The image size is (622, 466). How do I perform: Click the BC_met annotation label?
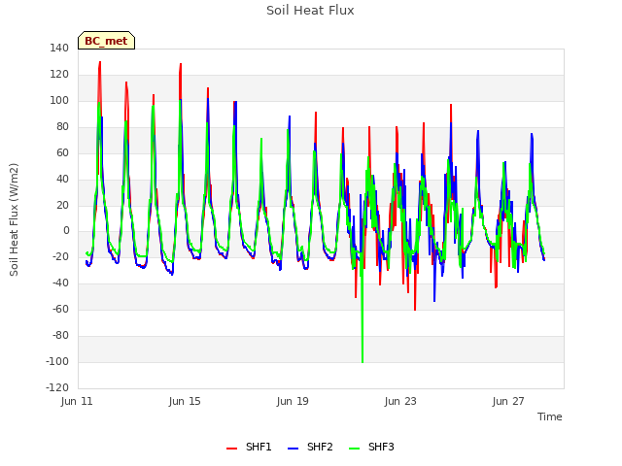pyautogui.click(x=106, y=41)
